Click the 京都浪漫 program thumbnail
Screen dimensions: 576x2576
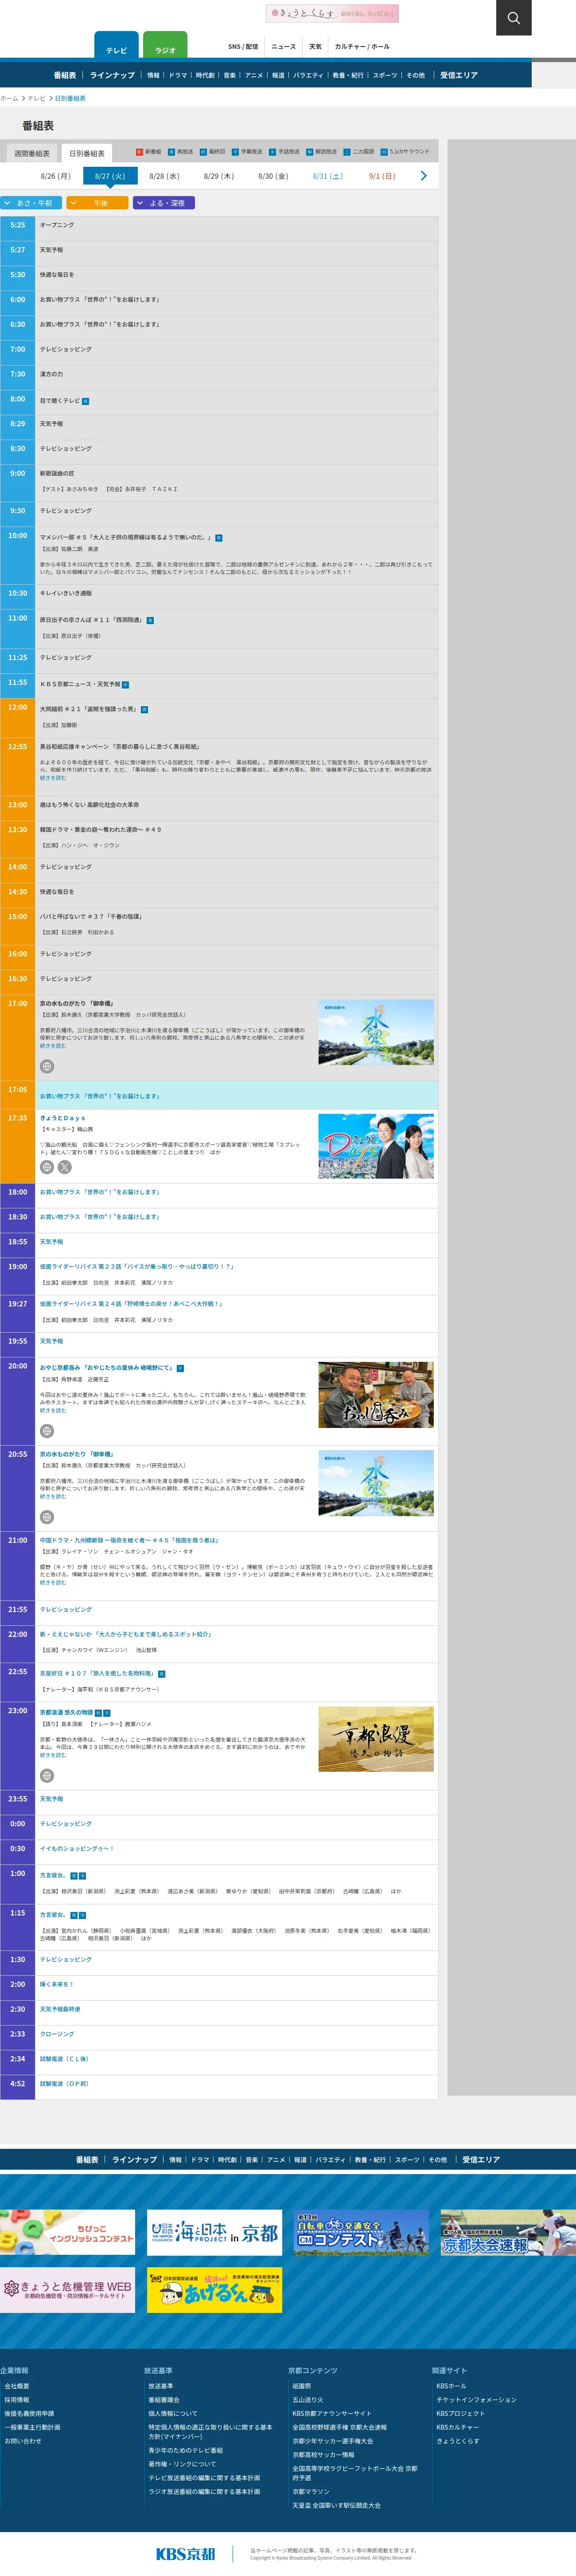[375, 1739]
